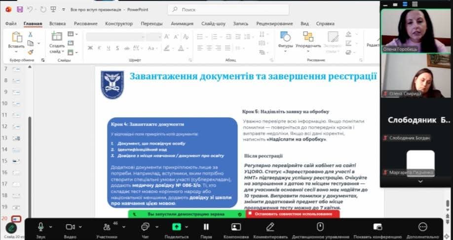The width and height of the screenshot is (453, 240).
Task: Click the Создать слайд button
Action: tap(56, 39)
